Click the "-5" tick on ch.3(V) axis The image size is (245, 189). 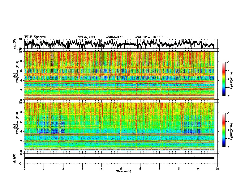click(x=21, y=163)
